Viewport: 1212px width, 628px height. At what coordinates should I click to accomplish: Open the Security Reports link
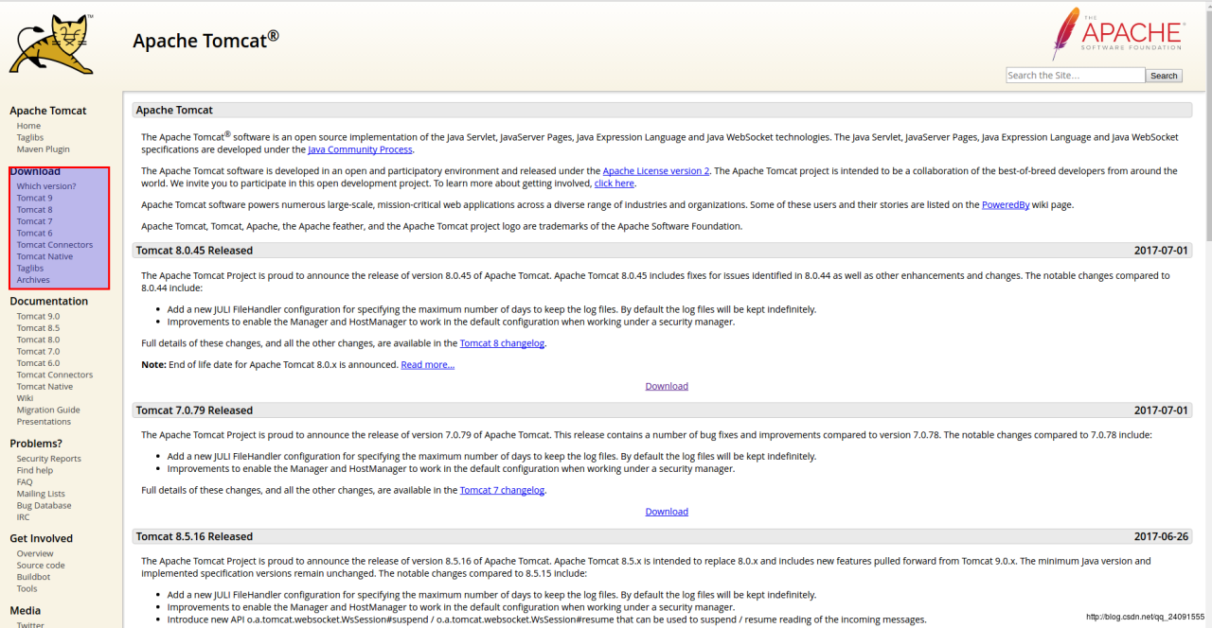[x=48, y=459]
